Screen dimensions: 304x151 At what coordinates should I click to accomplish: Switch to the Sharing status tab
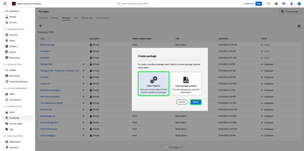(103, 18)
